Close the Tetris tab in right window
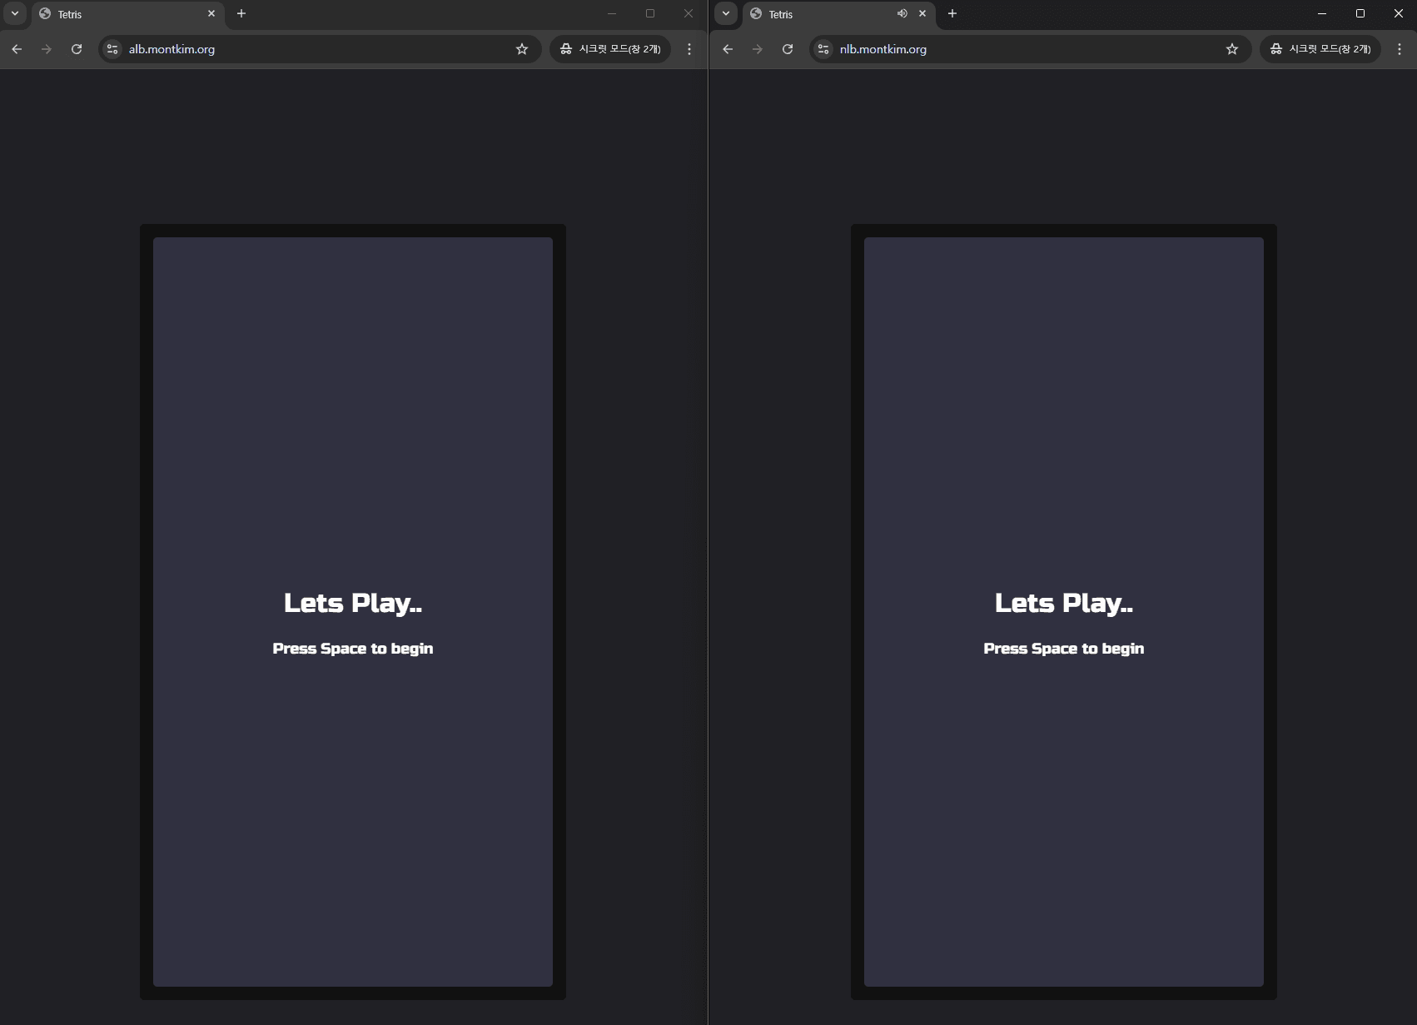This screenshot has width=1417, height=1025. [x=922, y=14]
